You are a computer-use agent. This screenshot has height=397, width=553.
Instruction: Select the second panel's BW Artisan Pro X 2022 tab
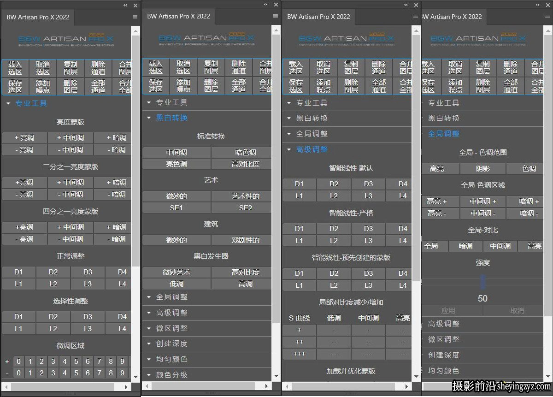point(178,16)
